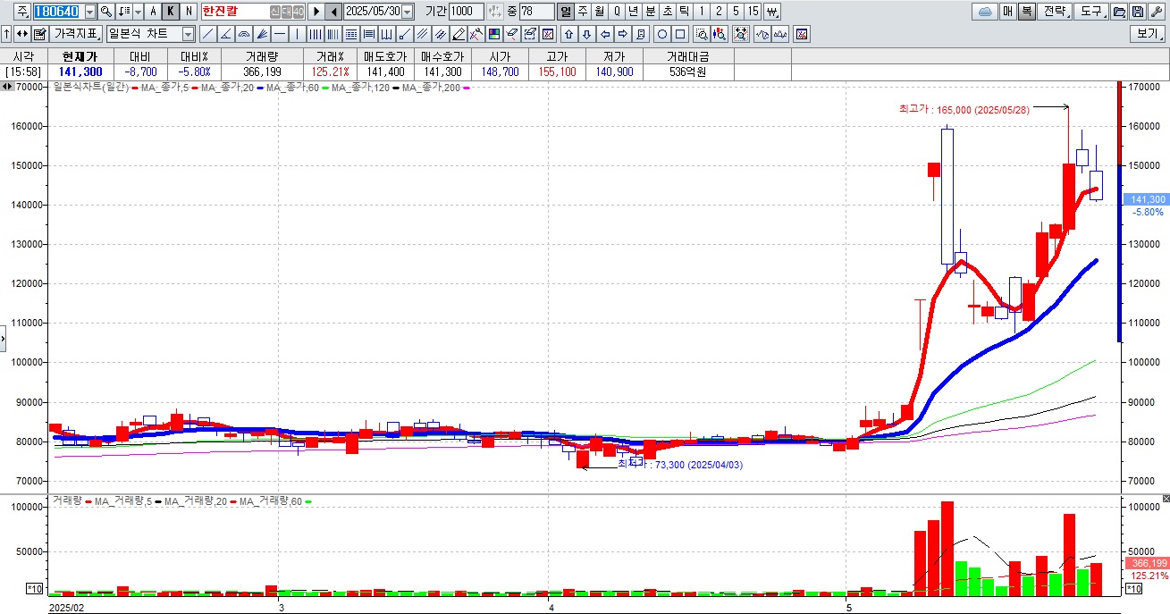Toggle the K market filter button
The image size is (1170, 614).
tap(169, 12)
